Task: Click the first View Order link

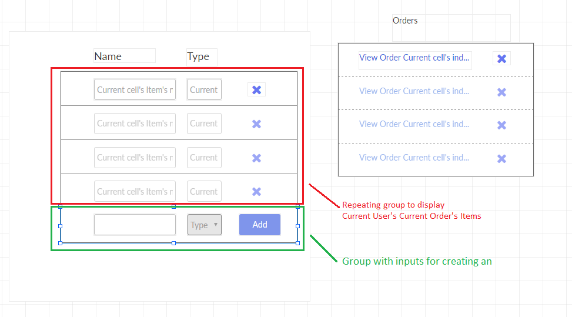Action: point(414,58)
